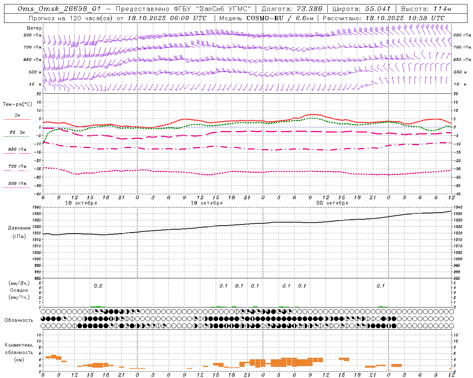Click the 500 гПа temperature legend entry

click(x=17, y=183)
